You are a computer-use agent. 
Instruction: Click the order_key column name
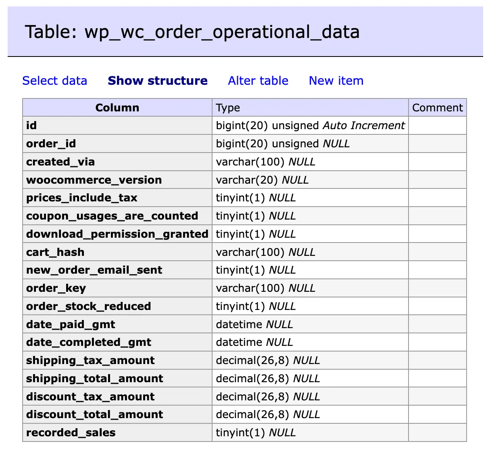point(56,288)
